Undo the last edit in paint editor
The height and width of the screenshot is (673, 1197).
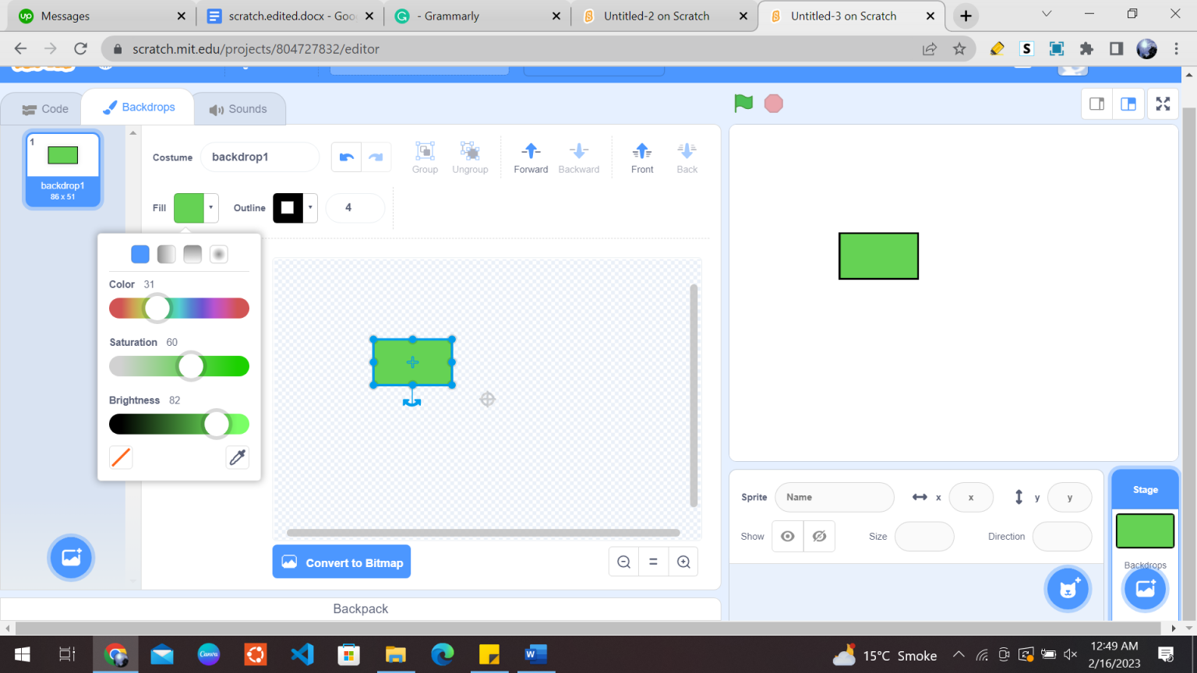pos(345,157)
